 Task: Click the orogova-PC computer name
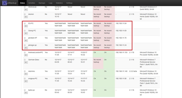click(x=33, y=78)
